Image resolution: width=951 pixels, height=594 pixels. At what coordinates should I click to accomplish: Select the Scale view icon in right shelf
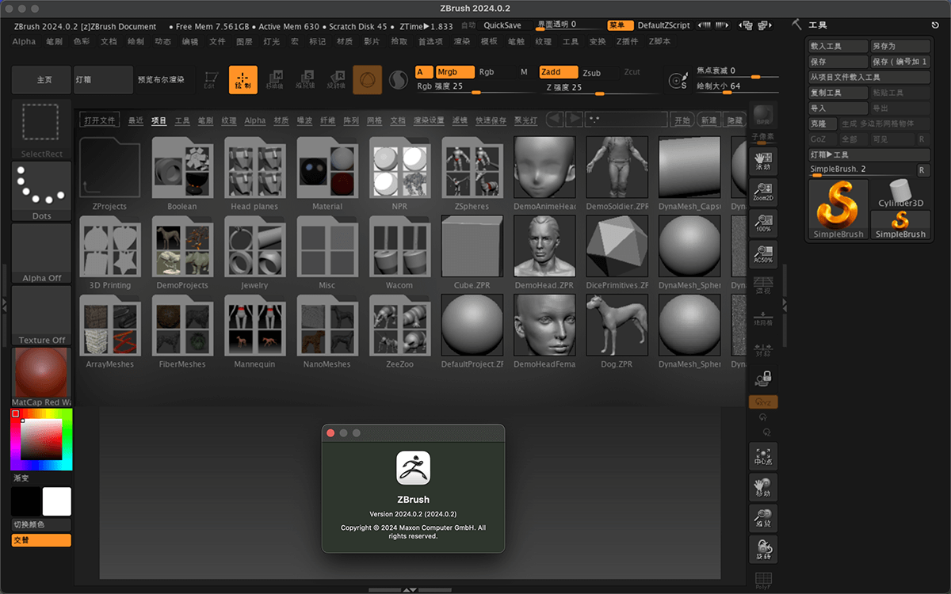(x=763, y=518)
